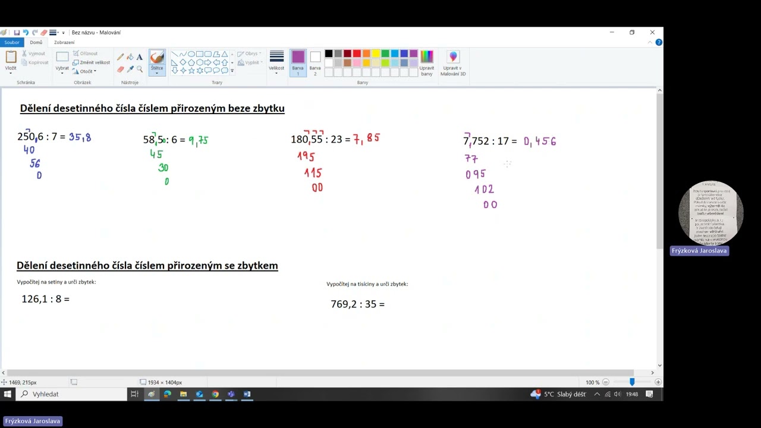This screenshot has height=428, width=761.
Task: Expand the Vložit paste dropdown arrow
Action: tap(11, 73)
